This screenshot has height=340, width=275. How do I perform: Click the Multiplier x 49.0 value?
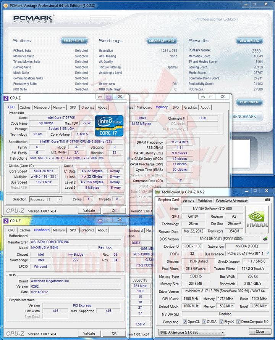tap(44, 176)
